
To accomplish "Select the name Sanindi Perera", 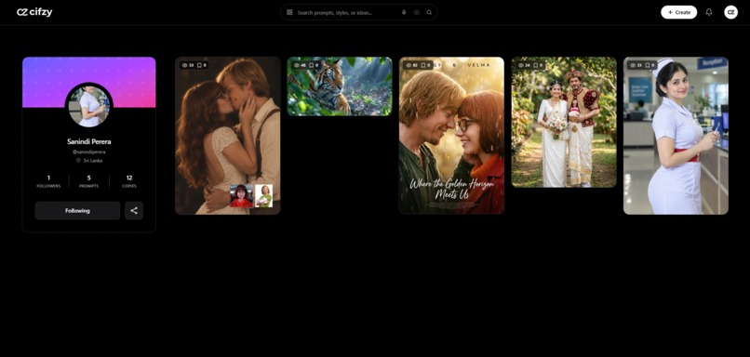I will point(89,141).
